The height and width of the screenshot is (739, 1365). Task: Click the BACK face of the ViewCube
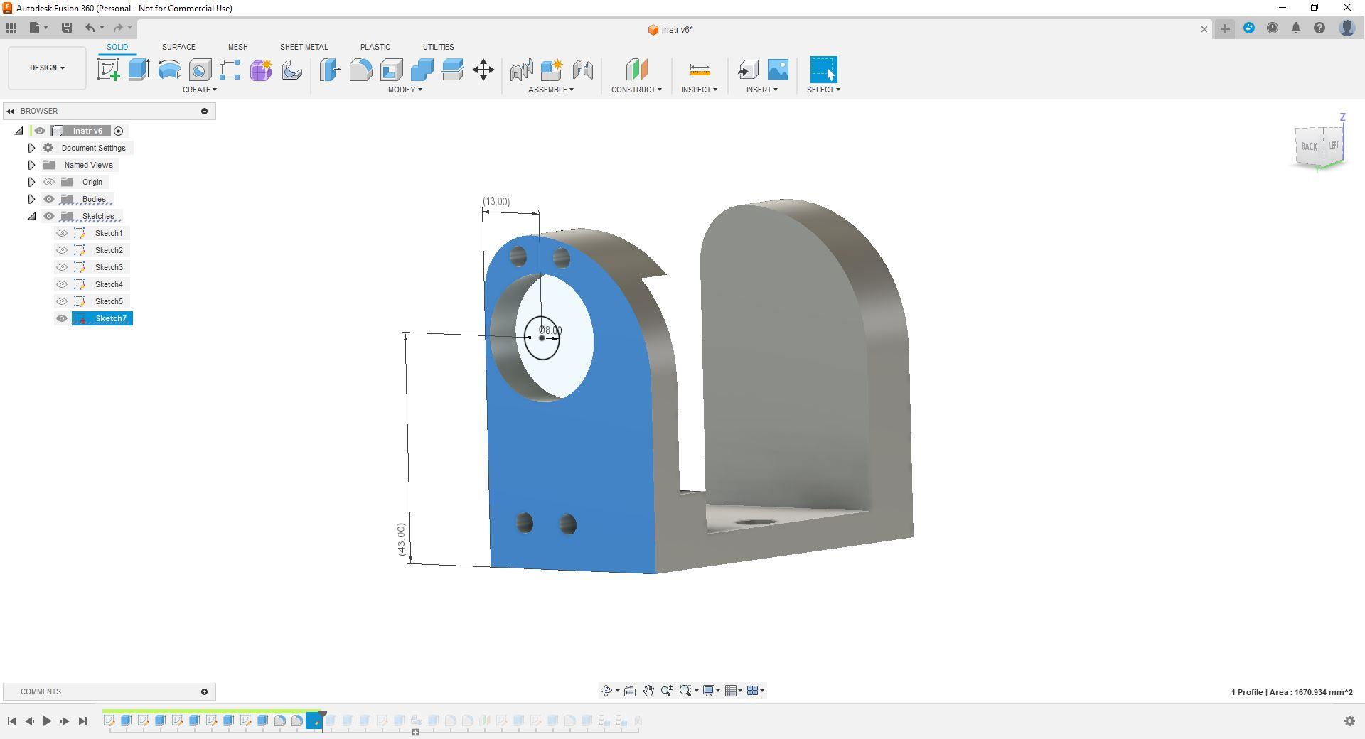pyautogui.click(x=1309, y=146)
